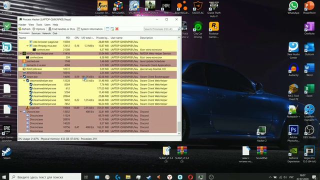
Task: Open the View menu
Action: point(31,24)
